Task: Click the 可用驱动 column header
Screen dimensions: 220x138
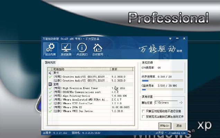Action: [81, 69]
